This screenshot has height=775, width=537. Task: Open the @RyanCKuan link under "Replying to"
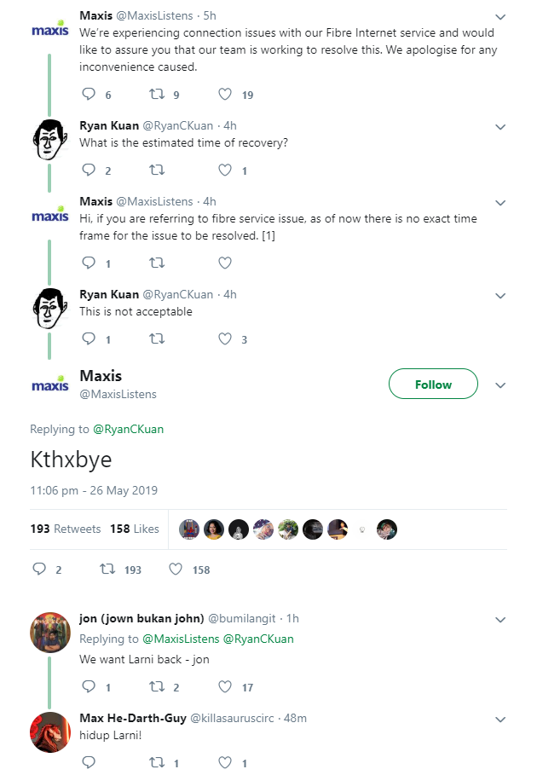click(x=128, y=429)
